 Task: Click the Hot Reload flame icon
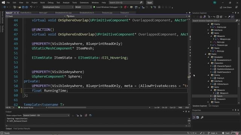coord(125,7)
